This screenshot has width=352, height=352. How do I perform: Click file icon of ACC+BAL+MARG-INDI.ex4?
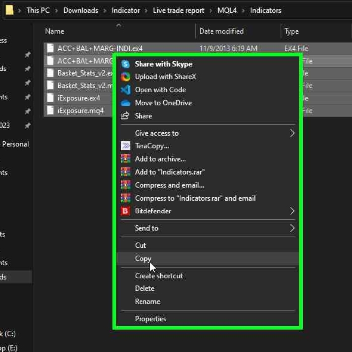[50, 48]
